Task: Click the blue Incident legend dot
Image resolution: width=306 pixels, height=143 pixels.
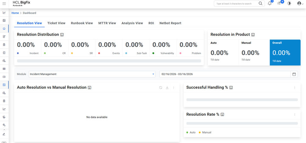Action: pos(18,53)
